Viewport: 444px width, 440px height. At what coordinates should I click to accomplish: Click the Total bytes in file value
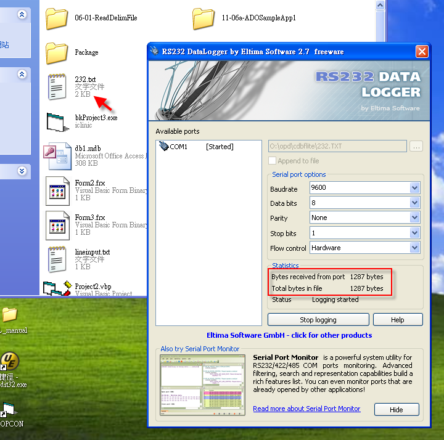[x=366, y=288]
